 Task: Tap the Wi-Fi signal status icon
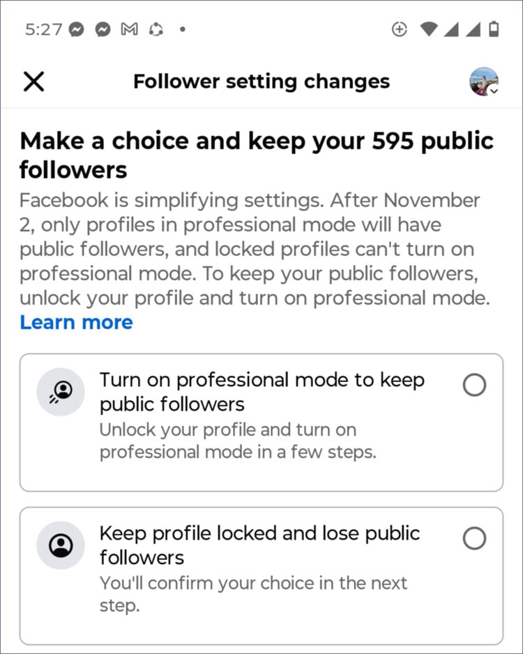428,29
